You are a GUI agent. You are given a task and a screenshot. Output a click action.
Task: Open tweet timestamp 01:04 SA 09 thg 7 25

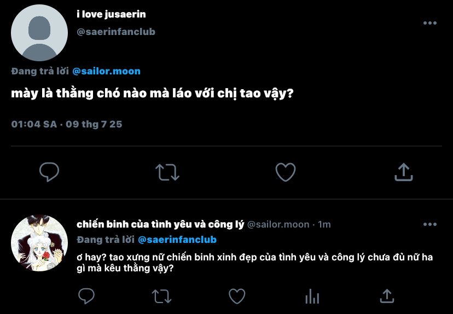tap(67, 124)
